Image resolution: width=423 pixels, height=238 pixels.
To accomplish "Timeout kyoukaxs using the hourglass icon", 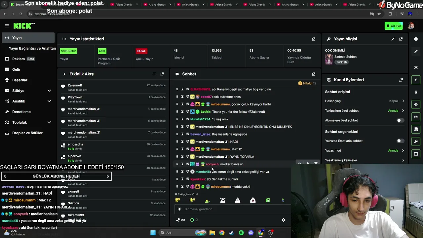I will [x=182, y=179].
